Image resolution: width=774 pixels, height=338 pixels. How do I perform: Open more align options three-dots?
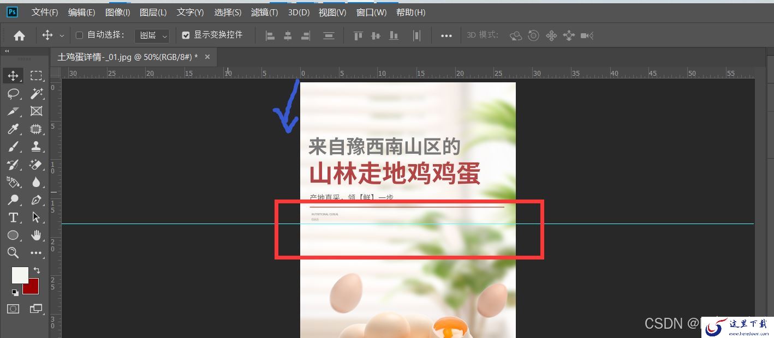(446, 35)
